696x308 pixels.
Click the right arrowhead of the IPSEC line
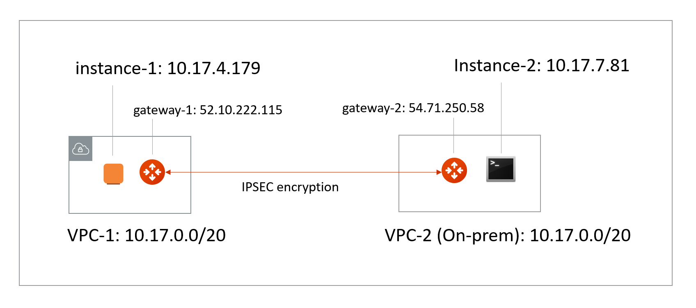tap(438, 172)
